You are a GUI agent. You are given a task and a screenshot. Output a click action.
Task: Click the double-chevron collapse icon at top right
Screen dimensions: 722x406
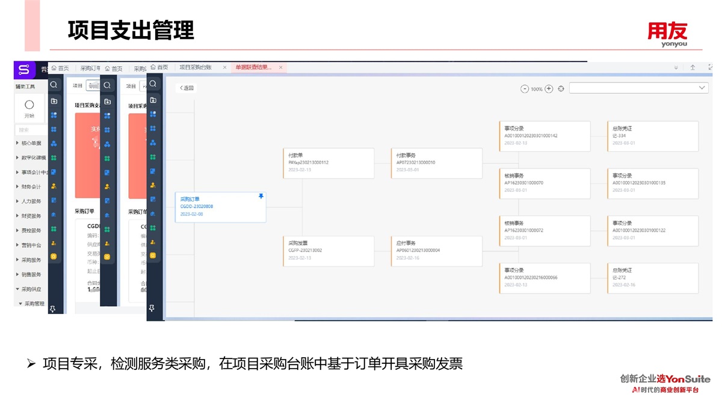(676, 68)
